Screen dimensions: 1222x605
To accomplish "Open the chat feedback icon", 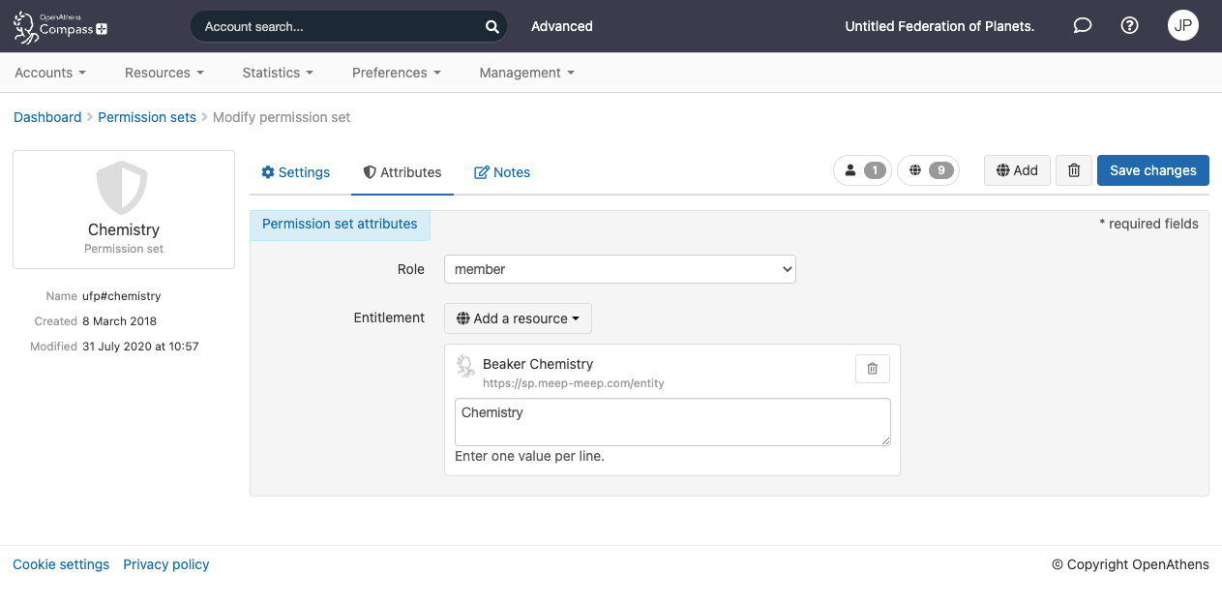I will [1083, 26].
